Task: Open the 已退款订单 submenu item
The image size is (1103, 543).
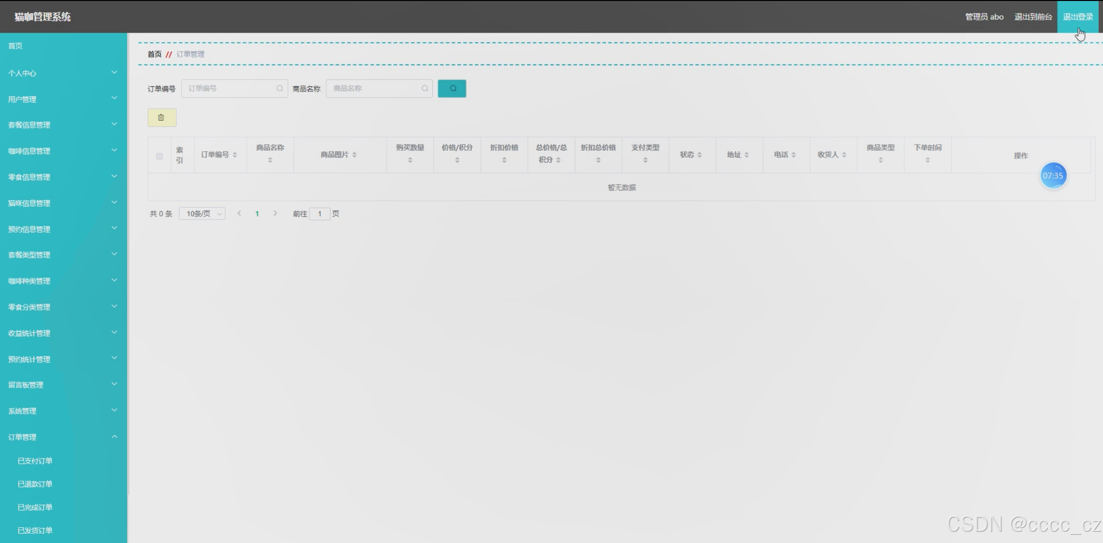Action: pos(35,484)
